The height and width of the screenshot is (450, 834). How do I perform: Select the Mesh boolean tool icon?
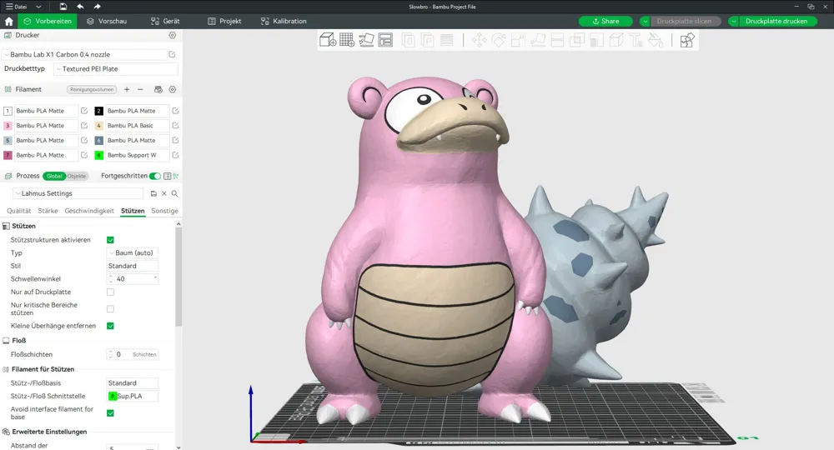[x=576, y=40]
